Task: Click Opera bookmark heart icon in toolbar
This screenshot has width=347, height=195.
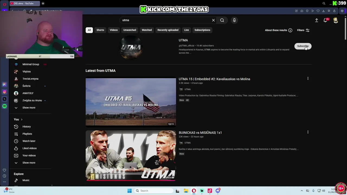Action: tap(318, 11)
